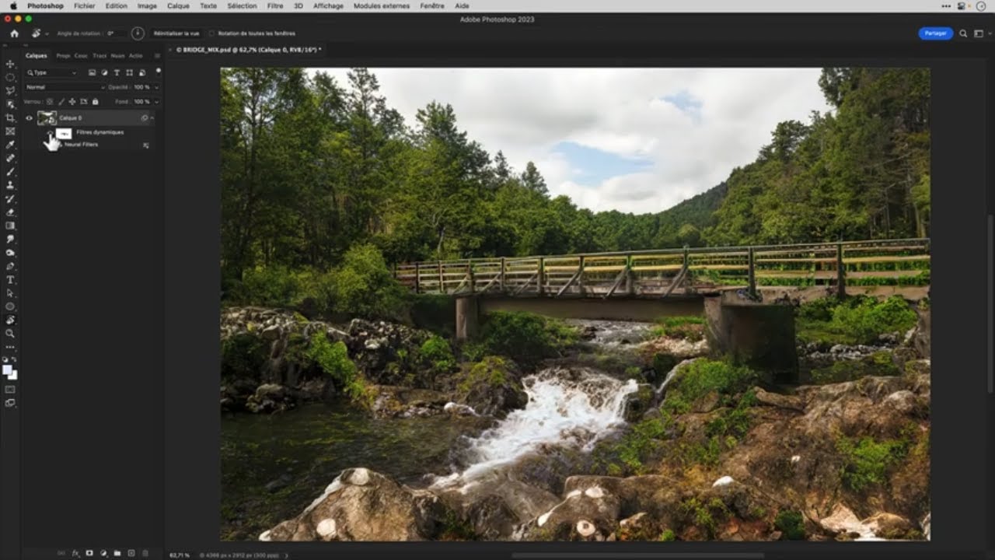Select the Pen tool
The width and height of the screenshot is (995, 560).
(x=10, y=266)
